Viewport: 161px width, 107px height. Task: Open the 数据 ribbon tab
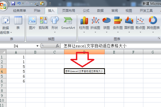[100, 10]
